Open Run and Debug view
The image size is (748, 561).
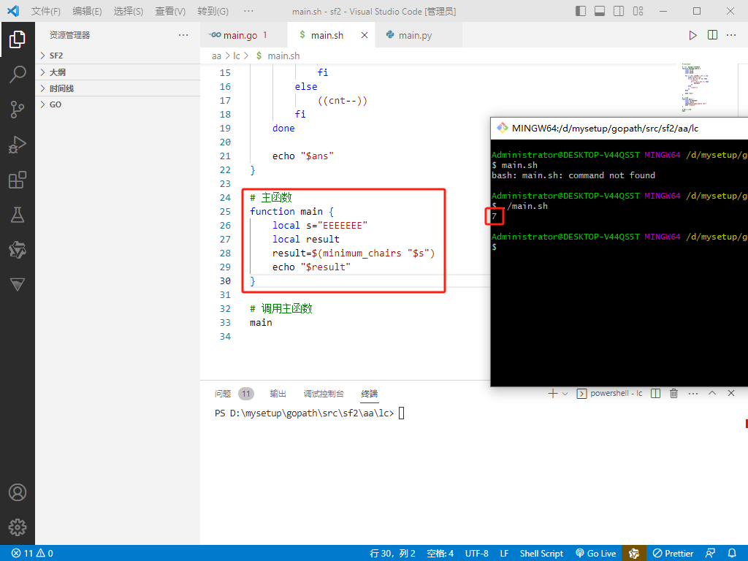18,145
